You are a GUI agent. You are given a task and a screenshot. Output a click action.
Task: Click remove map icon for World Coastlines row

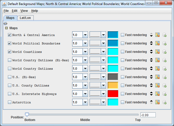(x=157, y=52)
